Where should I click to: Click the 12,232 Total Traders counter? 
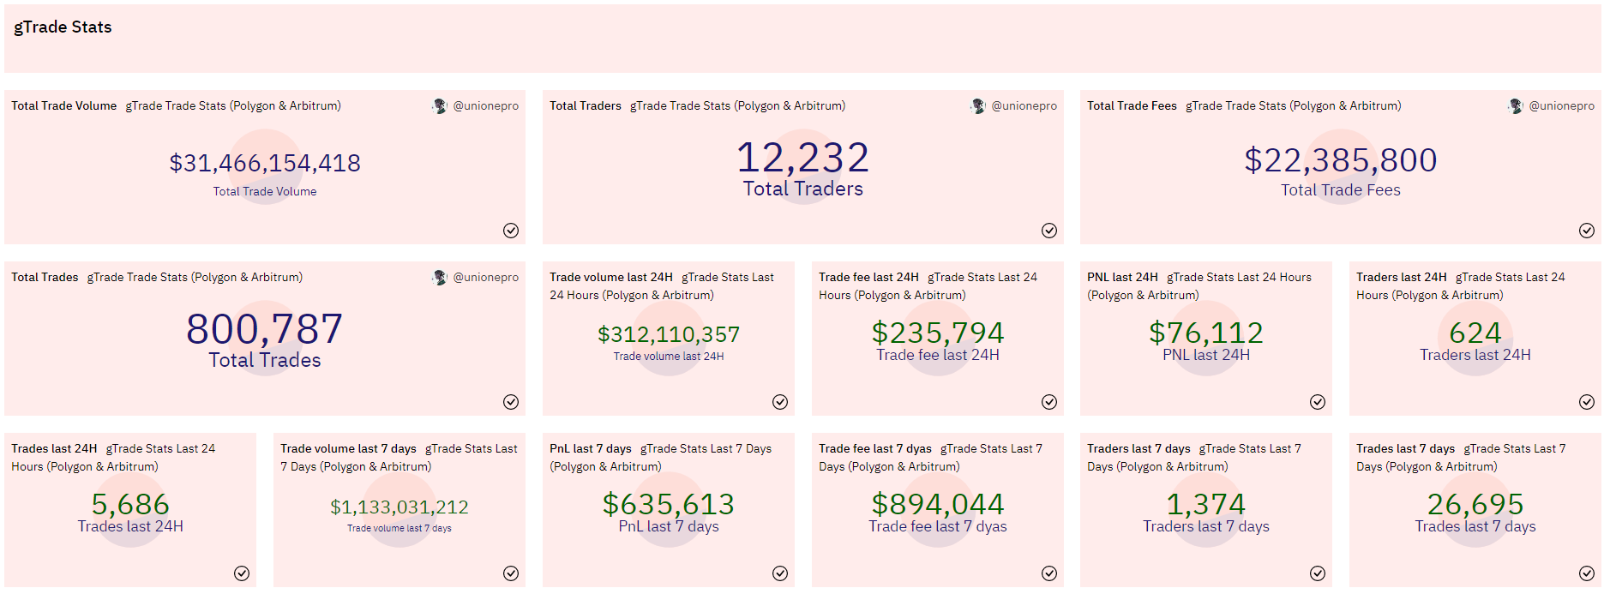(803, 158)
